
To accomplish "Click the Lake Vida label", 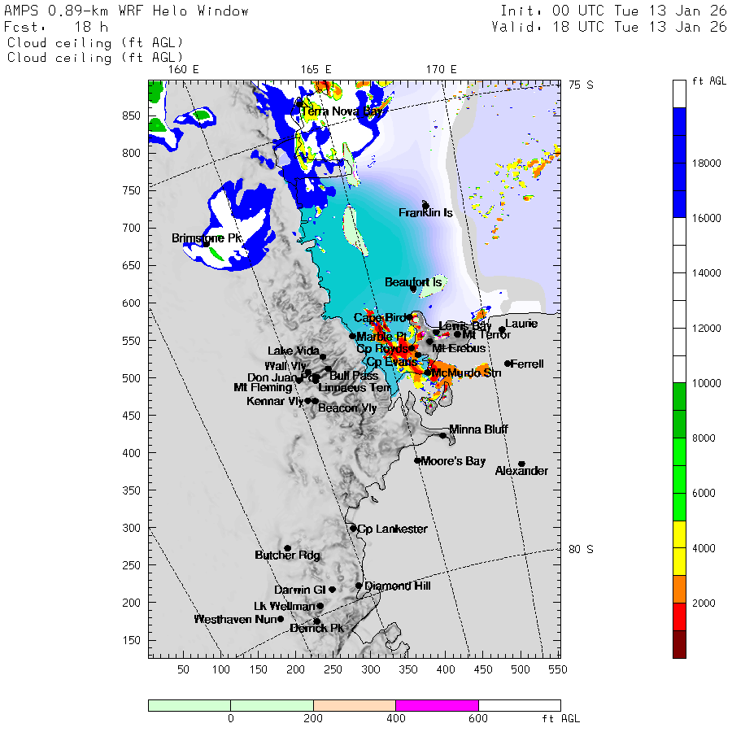I will point(293,351).
